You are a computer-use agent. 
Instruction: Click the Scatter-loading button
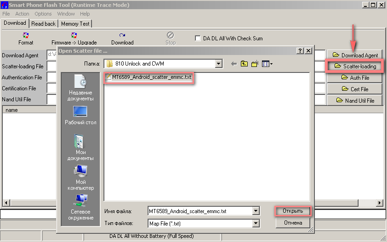(355, 66)
